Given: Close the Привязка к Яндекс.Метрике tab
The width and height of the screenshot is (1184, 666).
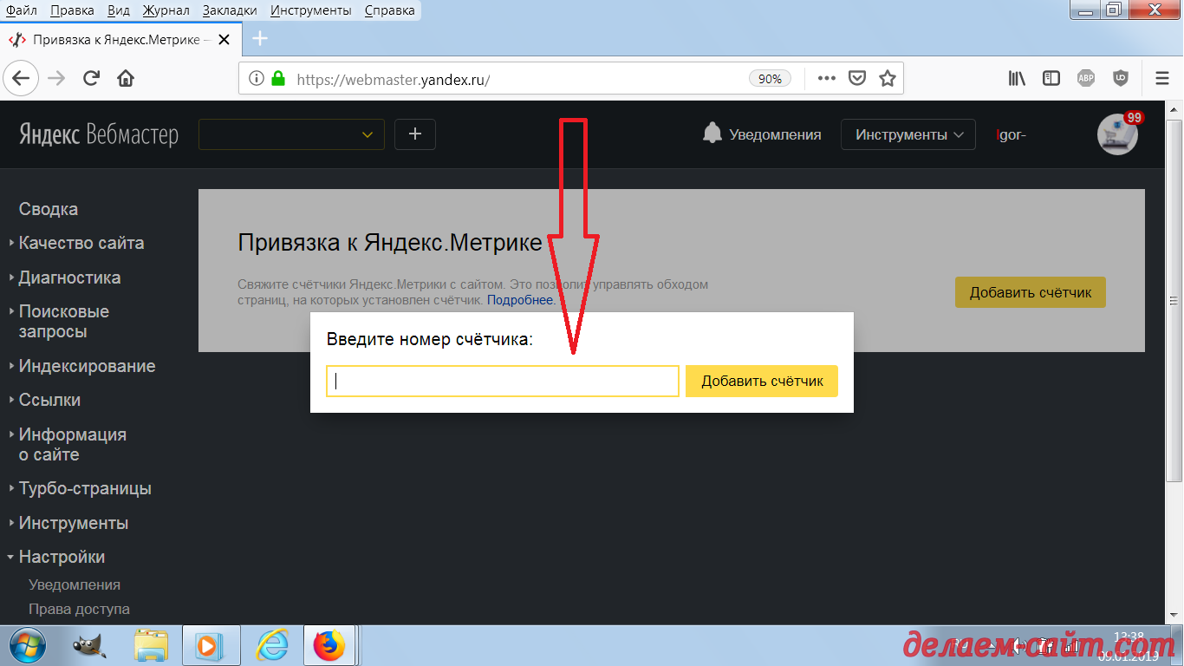Looking at the screenshot, I should click(224, 40).
